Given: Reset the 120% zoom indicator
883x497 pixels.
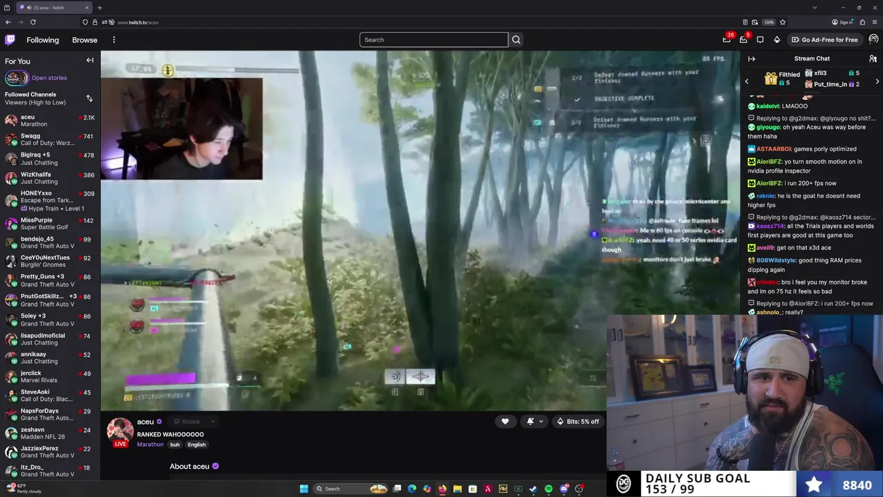Looking at the screenshot, I should pyautogui.click(x=768, y=22).
